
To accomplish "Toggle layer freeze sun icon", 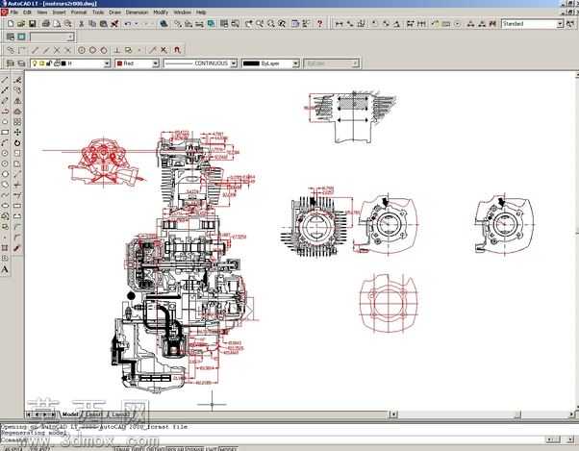I will click(41, 63).
